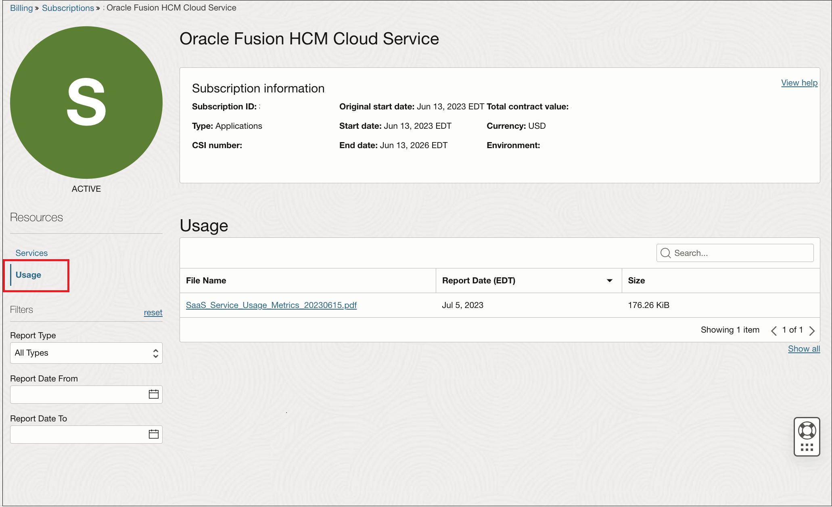Navigate to Billing breadcrumb
Image resolution: width=832 pixels, height=507 pixels.
tap(21, 8)
